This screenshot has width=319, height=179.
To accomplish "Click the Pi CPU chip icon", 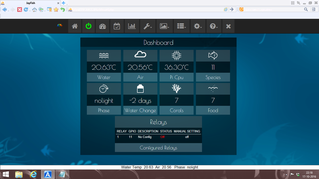I will point(176,55).
